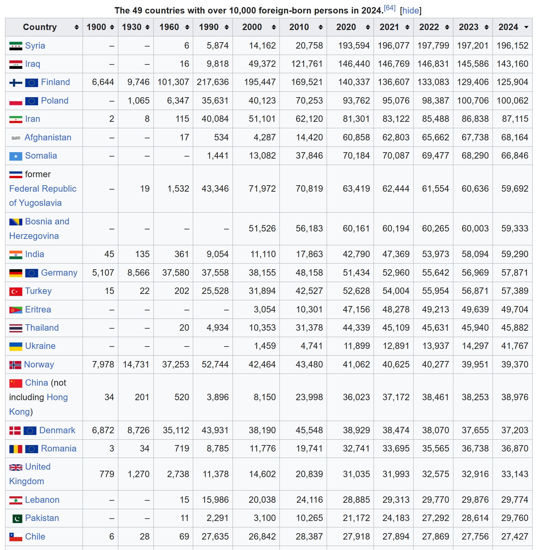The width and height of the screenshot is (538, 550).
Task: Open the Hong Kong link
Action: (x=38, y=405)
